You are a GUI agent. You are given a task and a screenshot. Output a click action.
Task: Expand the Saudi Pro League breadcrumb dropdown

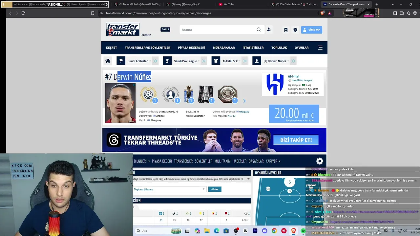(x=199, y=61)
